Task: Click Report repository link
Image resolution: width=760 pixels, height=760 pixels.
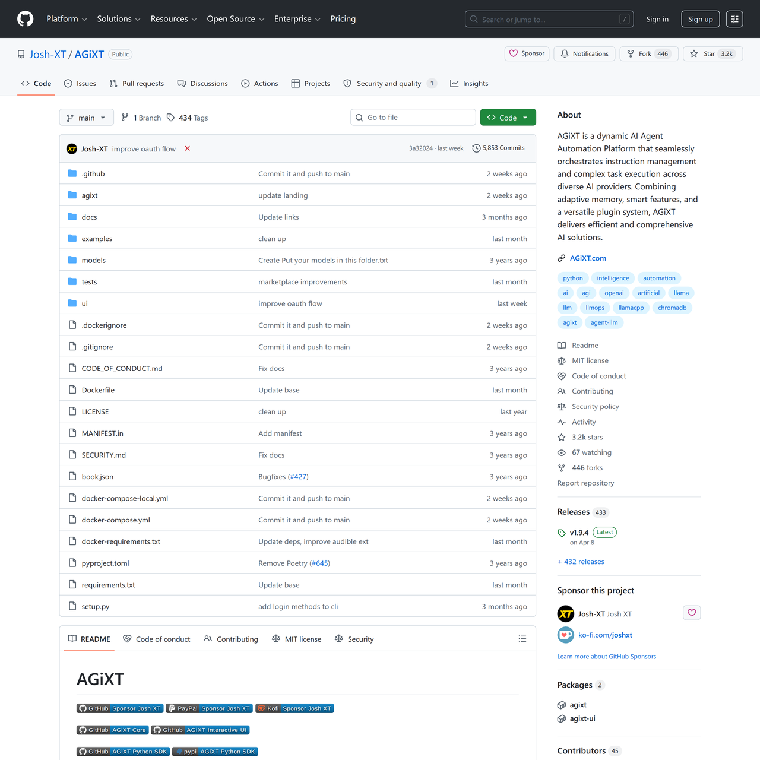Action: click(x=585, y=483)
